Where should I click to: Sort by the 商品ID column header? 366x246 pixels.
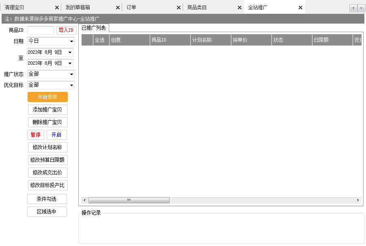coord(170,40)
